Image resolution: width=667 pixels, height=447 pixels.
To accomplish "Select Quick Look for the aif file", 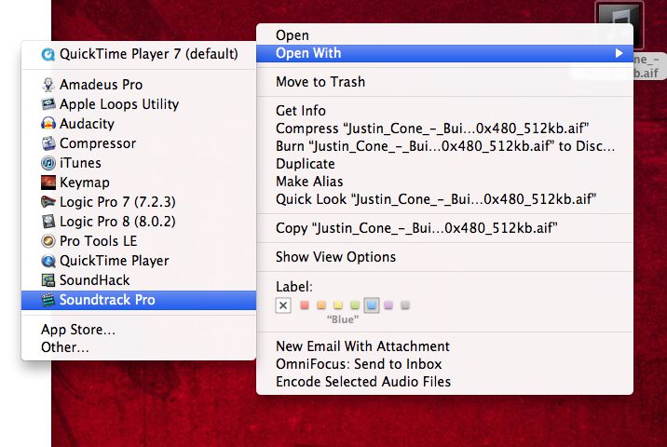I will pyautogui.click(x=444, y=199).
